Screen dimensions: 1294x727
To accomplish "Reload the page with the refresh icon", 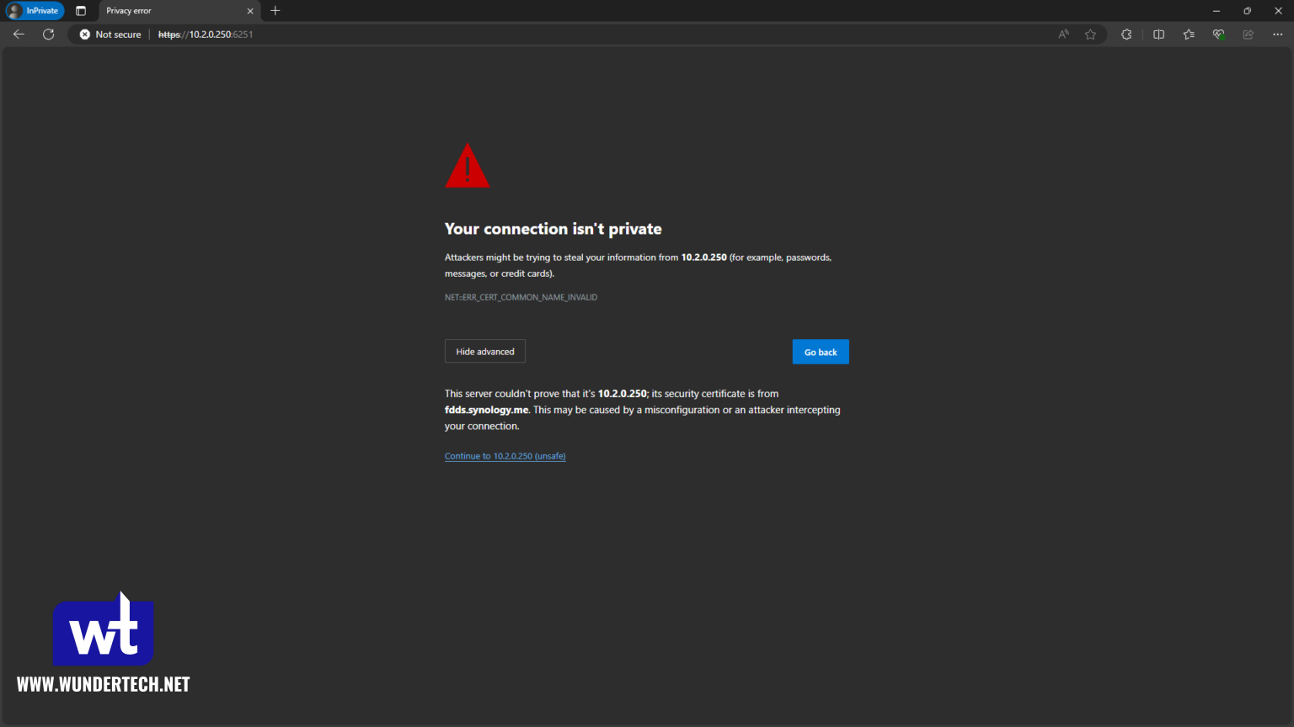I will (48, 34).
